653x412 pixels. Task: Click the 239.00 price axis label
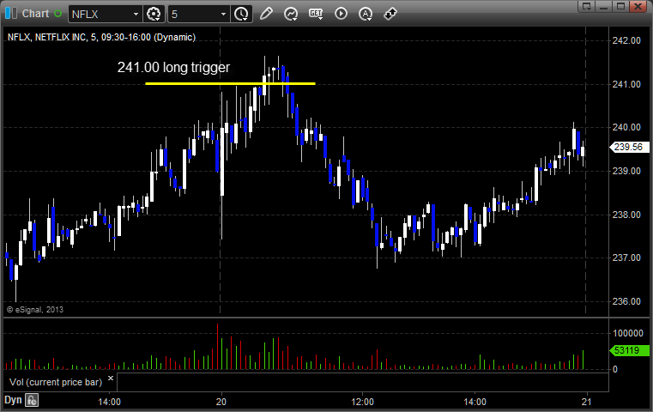pyautogui.click(x=626, y=171)
